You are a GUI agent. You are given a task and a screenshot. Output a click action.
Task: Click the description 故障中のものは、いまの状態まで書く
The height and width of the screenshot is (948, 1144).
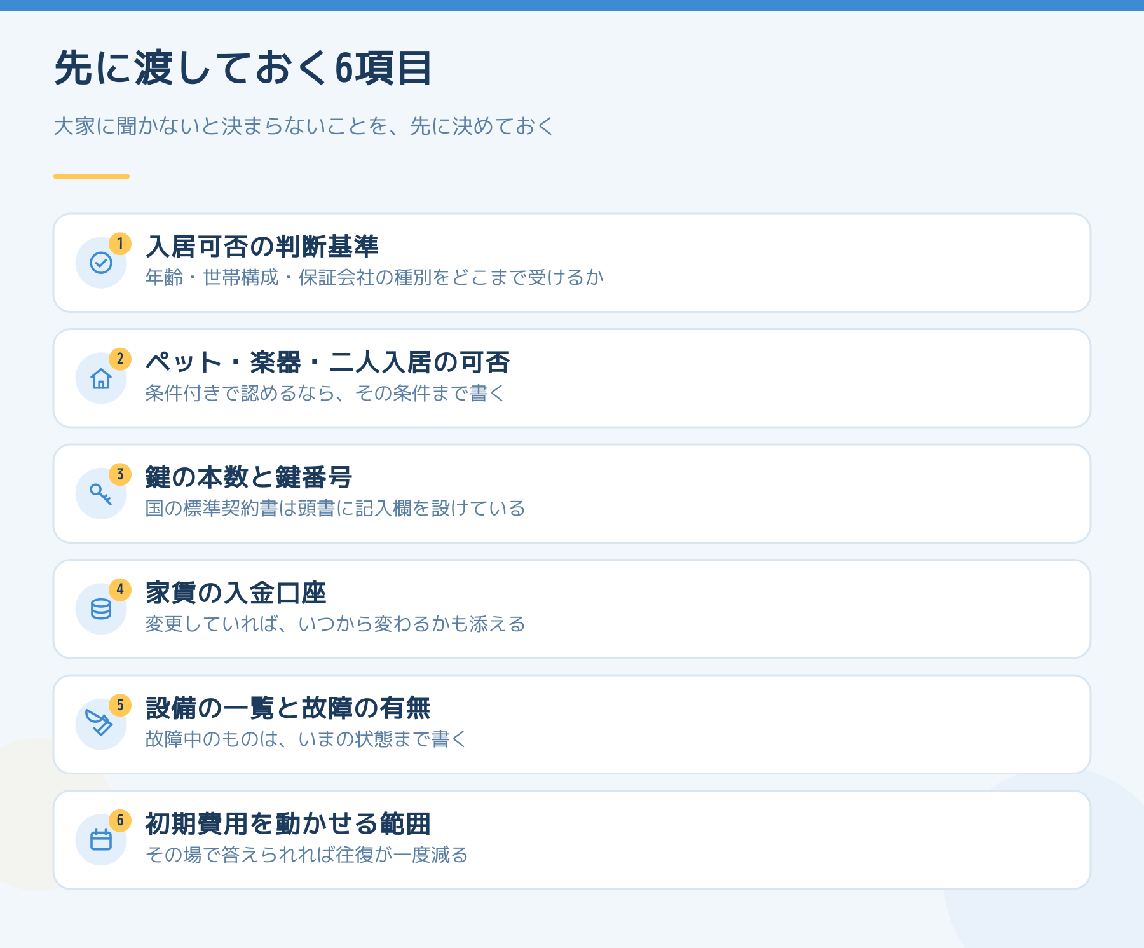306,739
